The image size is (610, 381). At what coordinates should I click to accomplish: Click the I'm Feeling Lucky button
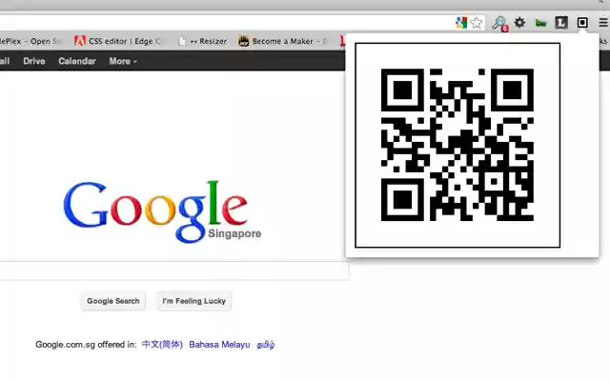(194, 301)
